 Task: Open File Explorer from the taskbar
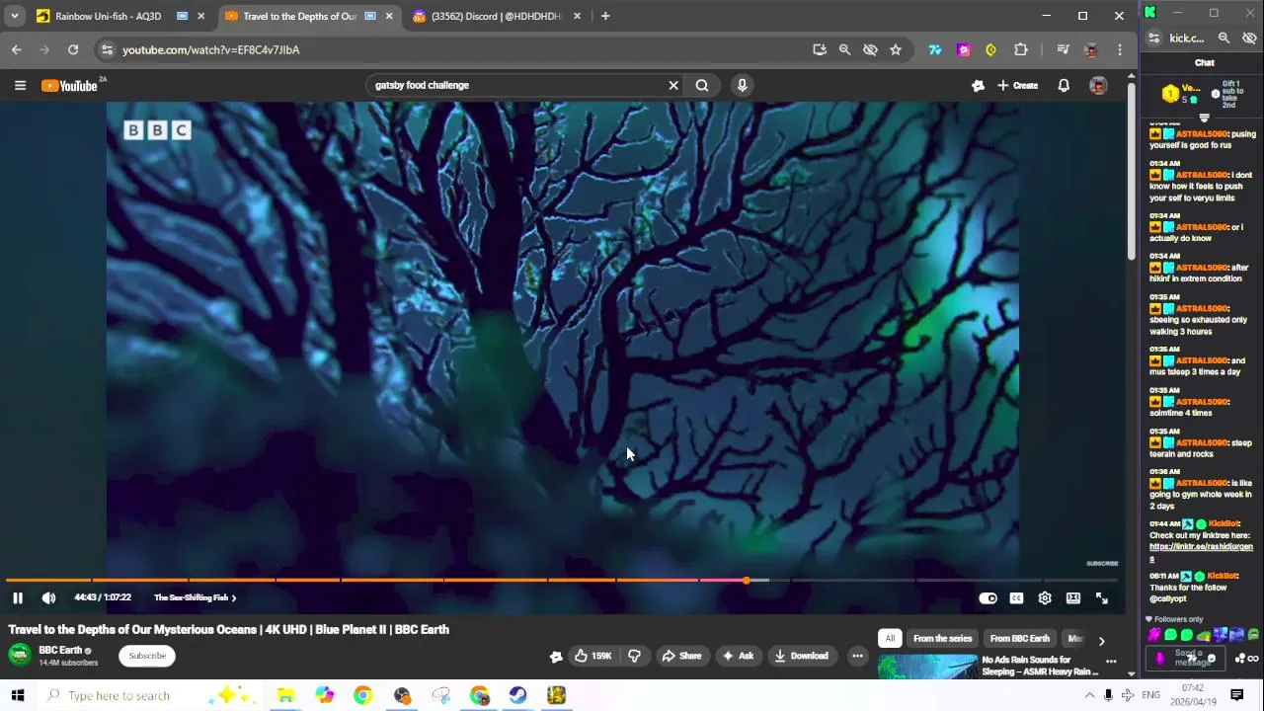pos(285,695)
